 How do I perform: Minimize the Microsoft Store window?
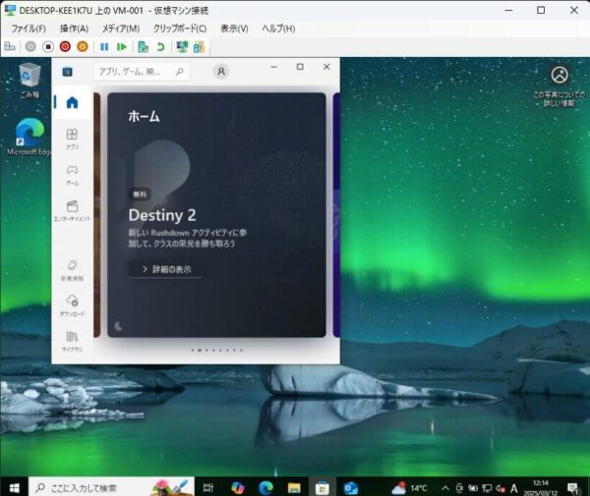pos(273,67)
